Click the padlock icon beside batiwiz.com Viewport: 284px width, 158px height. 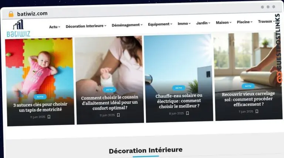pos(11,14)
